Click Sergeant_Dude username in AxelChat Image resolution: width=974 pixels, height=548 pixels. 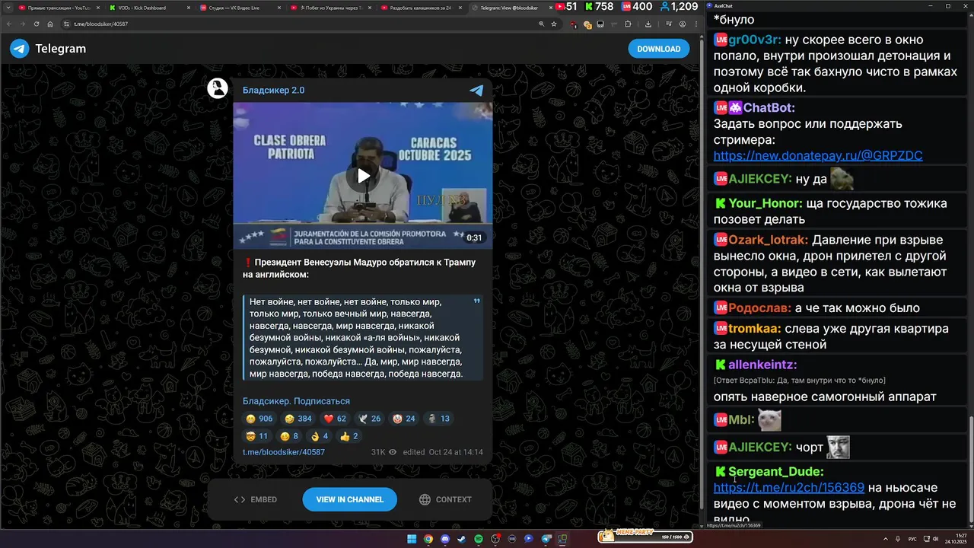click(775, 471)
